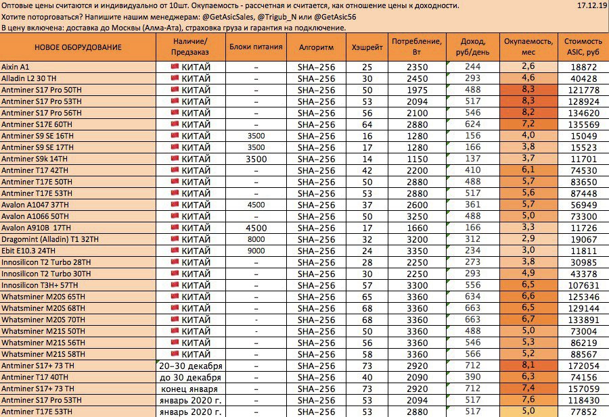Click hashrate value 65 cell

(x=367, y=297)
